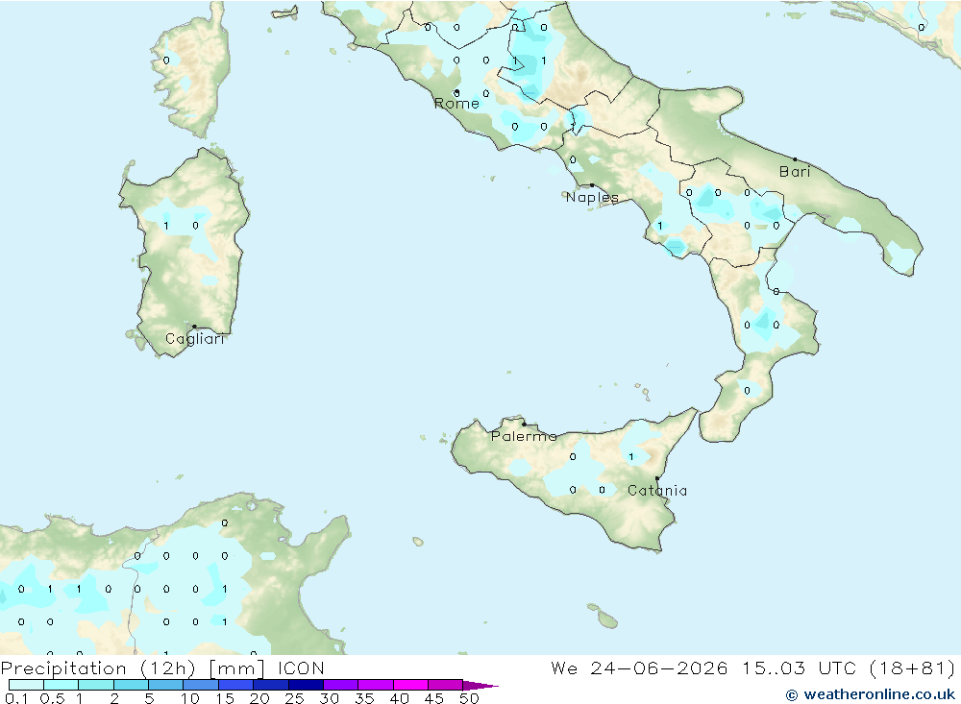This screenshot has width=961, height=704.
Task: Open the weatheronline.co.uk copyright link
Action: tap(871, 694)
